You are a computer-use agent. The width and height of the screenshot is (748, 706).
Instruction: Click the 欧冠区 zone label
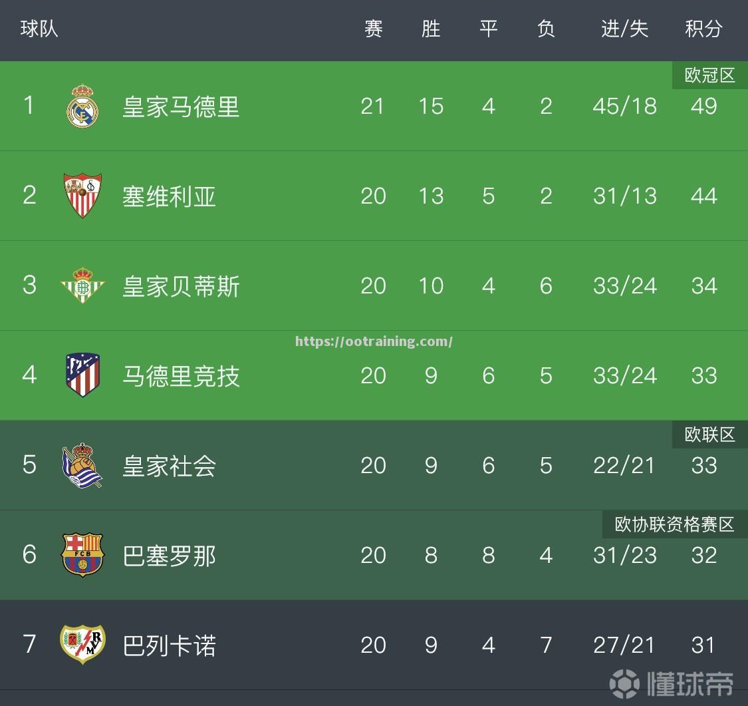(x=709, y=75)
